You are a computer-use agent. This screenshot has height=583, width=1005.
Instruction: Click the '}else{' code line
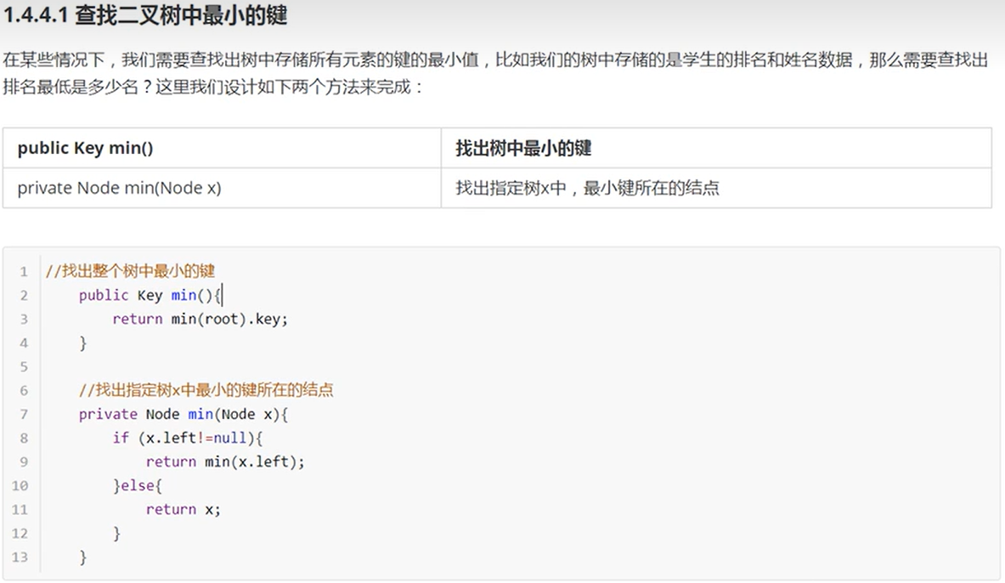coord(137,485)
